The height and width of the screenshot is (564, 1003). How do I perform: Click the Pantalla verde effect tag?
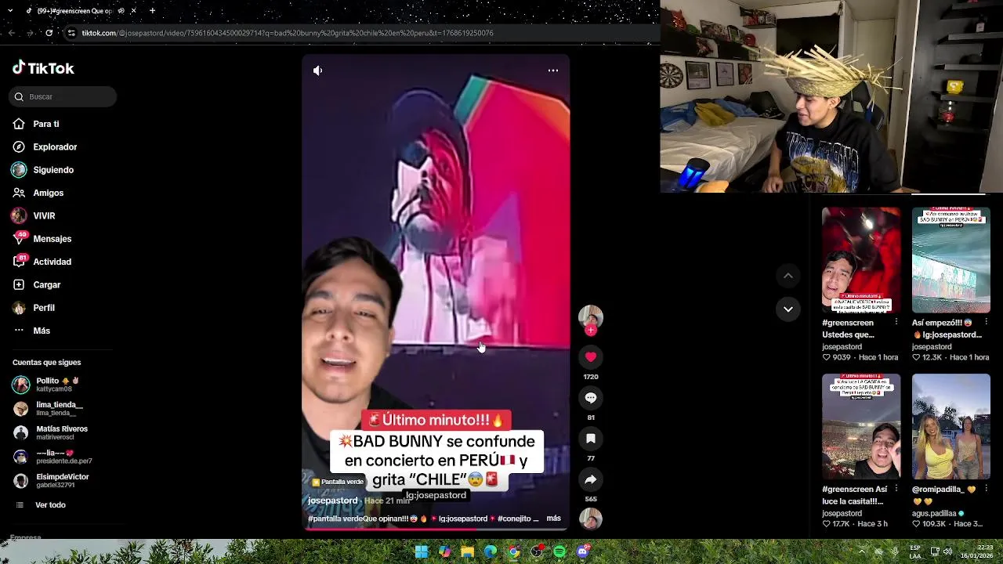(338, 482)
